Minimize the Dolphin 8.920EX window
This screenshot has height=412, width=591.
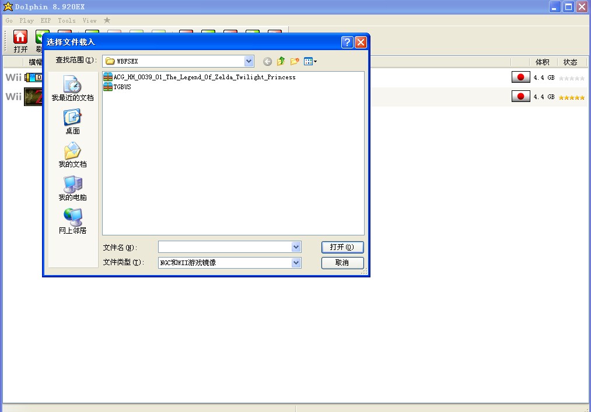(x=555, y=7)
